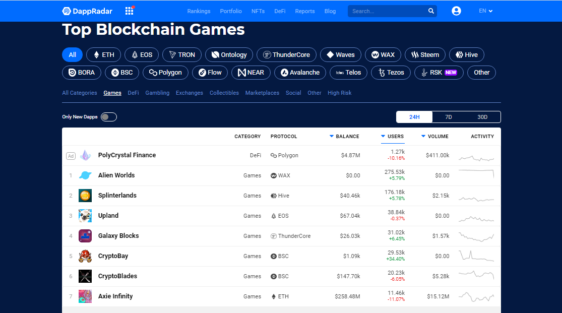Switch to All Categories tab
562x313 pixels.
click(80, 93)
